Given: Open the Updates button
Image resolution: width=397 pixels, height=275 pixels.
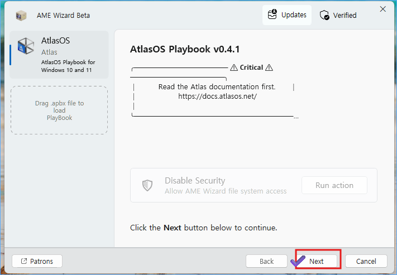Looking at the screenshot, I should [x=287, y=15].
